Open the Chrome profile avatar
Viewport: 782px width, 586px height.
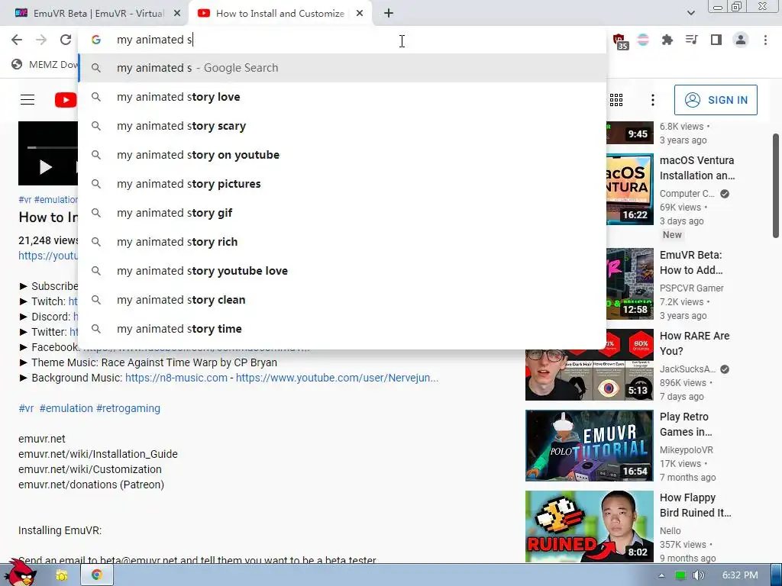pyautogui.click(x=741, y=40)
